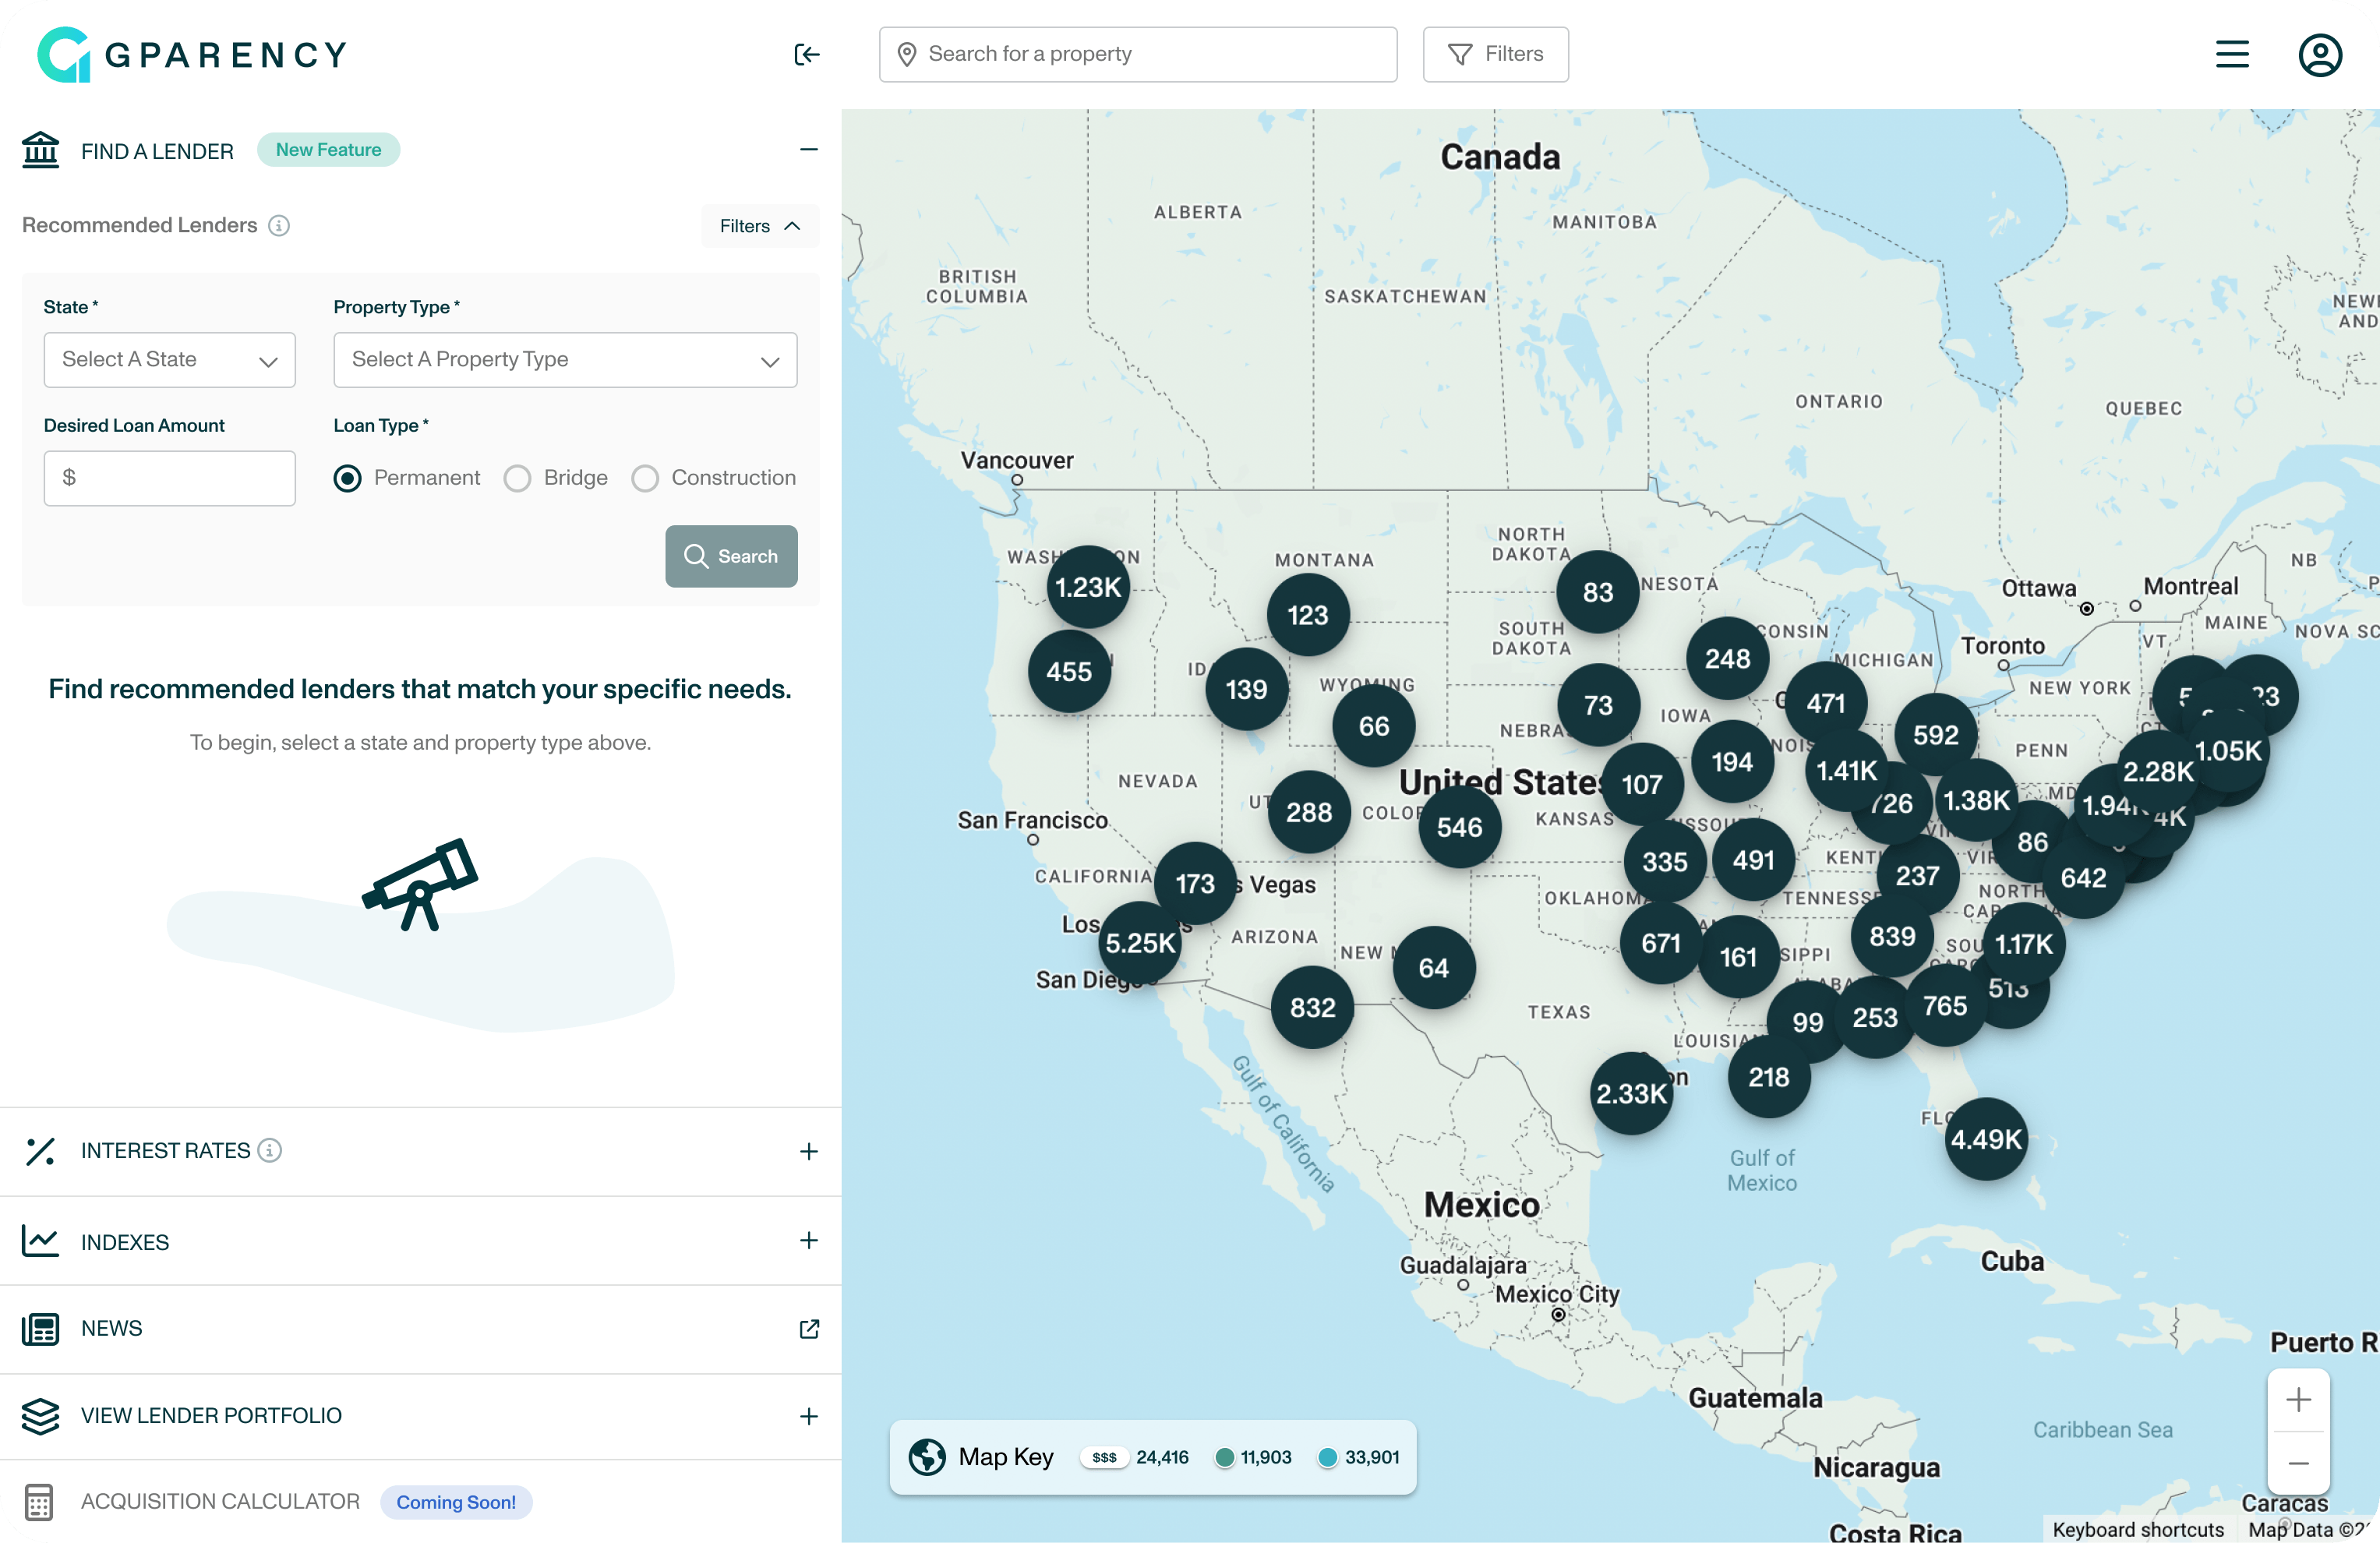Click the 11,903 green map key swatch
Image resolution: width=2380 pixels, height=1543 pixels.
(1224, 1457)
